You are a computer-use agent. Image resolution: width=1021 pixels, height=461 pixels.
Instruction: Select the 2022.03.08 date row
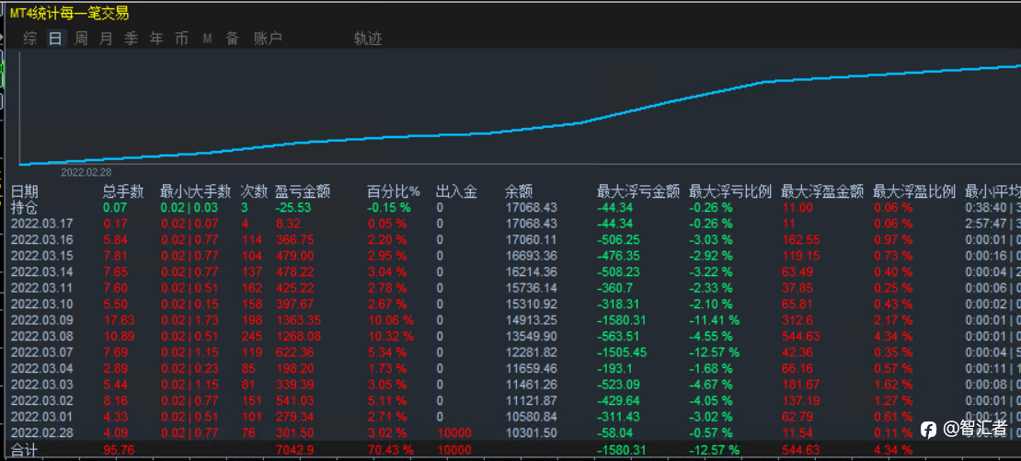click(42, 336)
